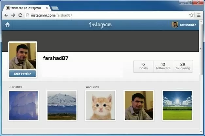Click the browser forward arrow
The height and width of the screenshot is (136, 205).
[13, 15]
